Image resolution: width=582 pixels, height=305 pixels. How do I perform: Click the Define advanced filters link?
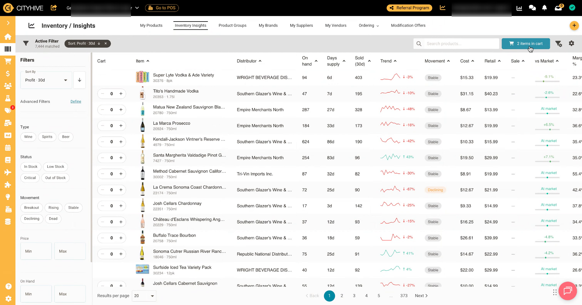click(76, 102)
